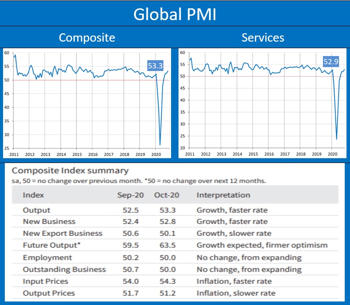
Task: Click the Index column header
Action: click(33, 195)
